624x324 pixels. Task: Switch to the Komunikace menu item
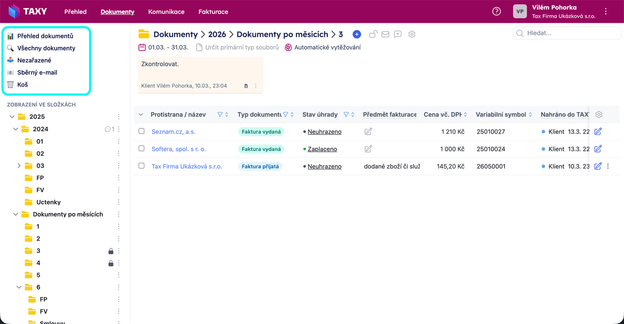(166, 12)
